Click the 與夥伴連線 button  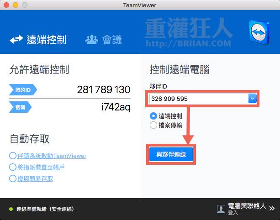tap(171, 154)
